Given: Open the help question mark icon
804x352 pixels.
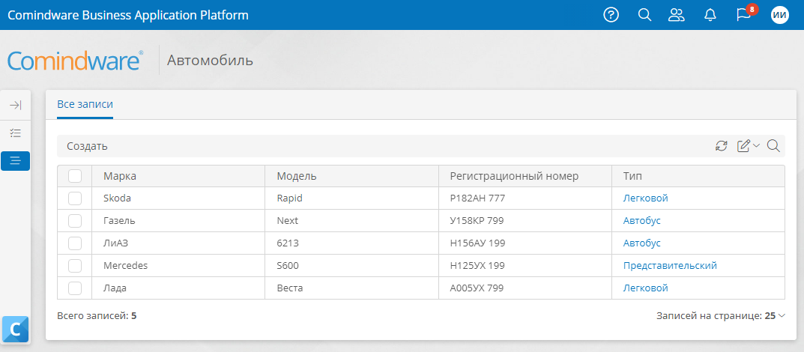Looking at the screenshot, I should click(611, 15).
